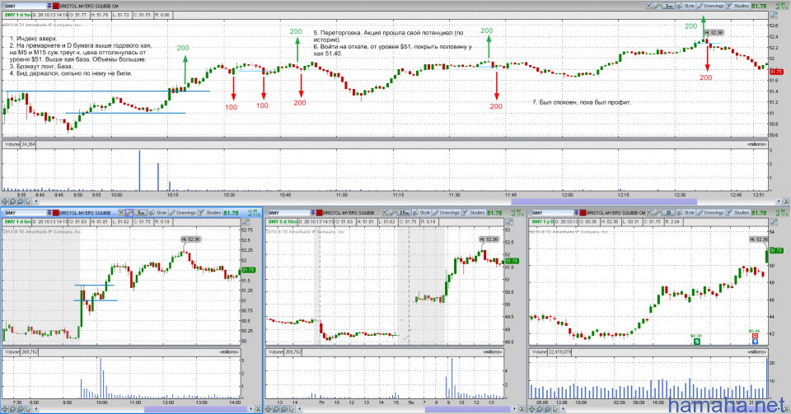This screenshot has height=414, width=791.
Task: Open chart settings wrench in the 1m chart
Action: (x=658, y=6)
